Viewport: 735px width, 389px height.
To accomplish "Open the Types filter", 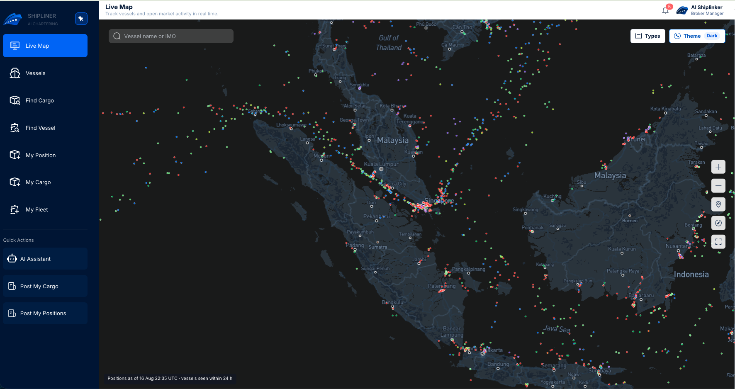I will pos(648,36).
